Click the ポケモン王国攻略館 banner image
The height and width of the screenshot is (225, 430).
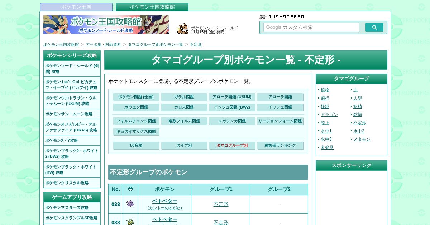point(106,25)
